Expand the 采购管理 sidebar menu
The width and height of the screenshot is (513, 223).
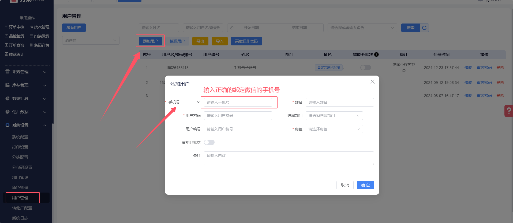pos(26,72)
